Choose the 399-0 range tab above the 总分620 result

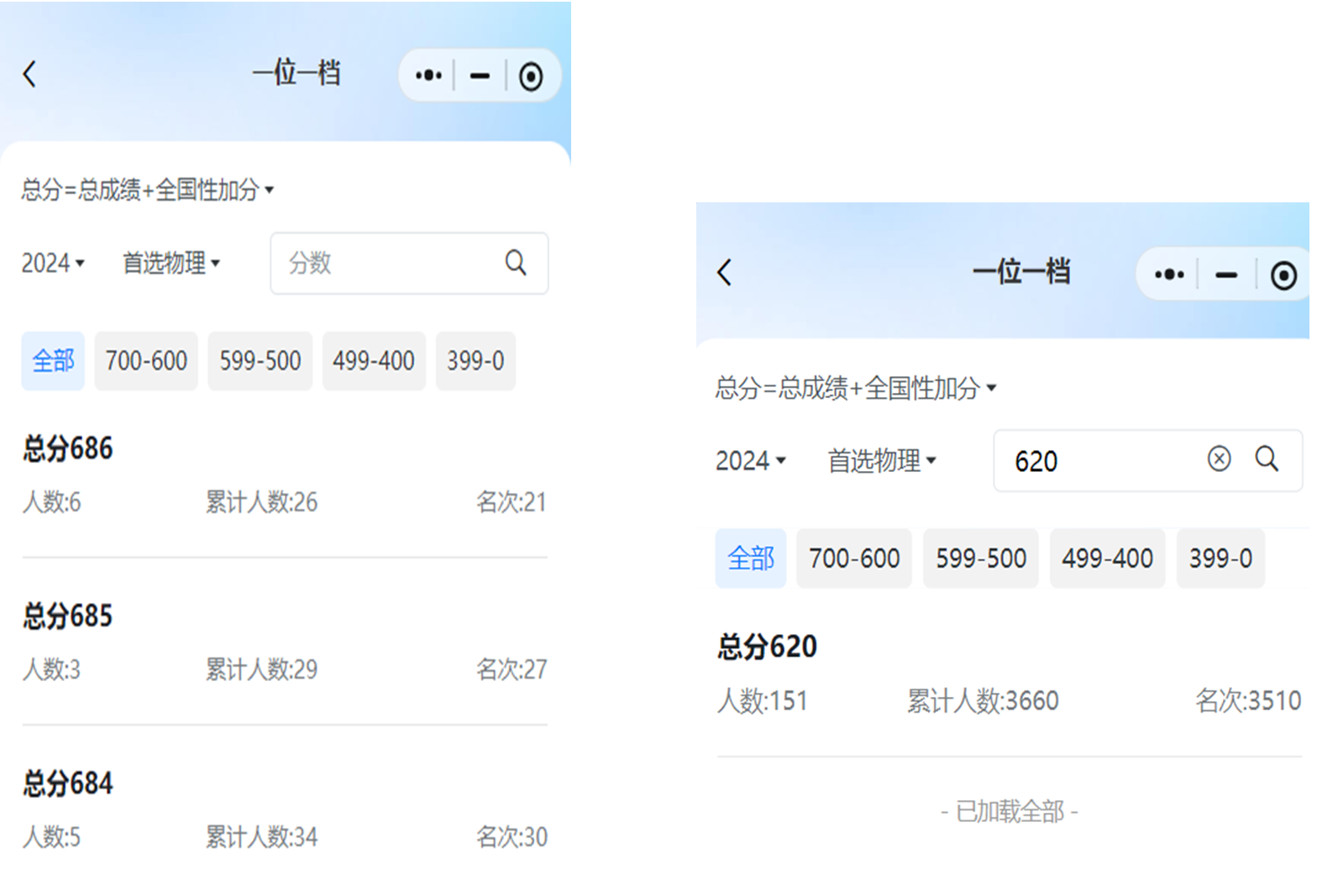(x=1220, y=558)
